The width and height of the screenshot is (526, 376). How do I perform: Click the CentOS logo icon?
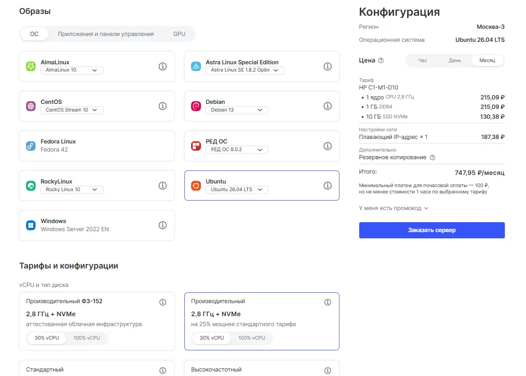(31, 106)
